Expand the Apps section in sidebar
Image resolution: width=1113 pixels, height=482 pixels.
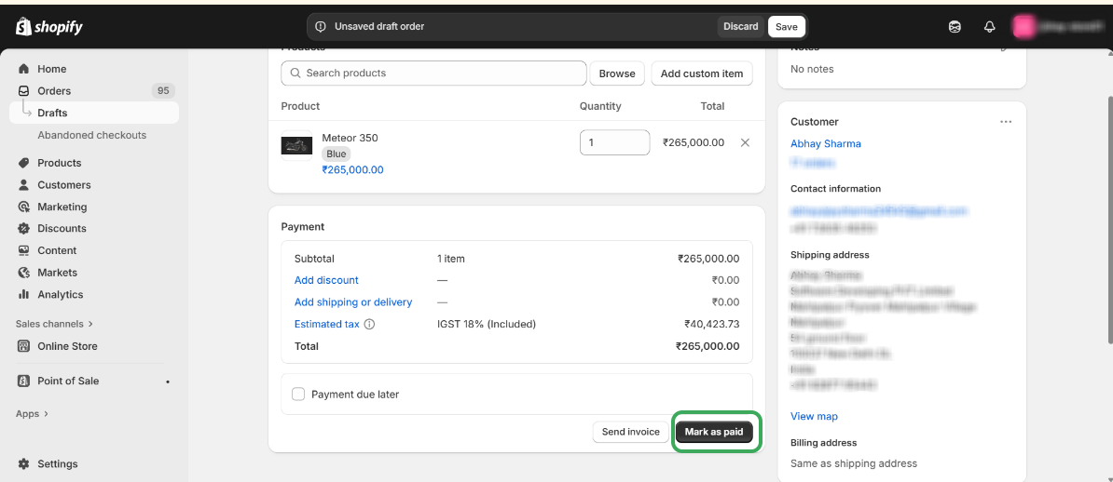tap(33, 414)
